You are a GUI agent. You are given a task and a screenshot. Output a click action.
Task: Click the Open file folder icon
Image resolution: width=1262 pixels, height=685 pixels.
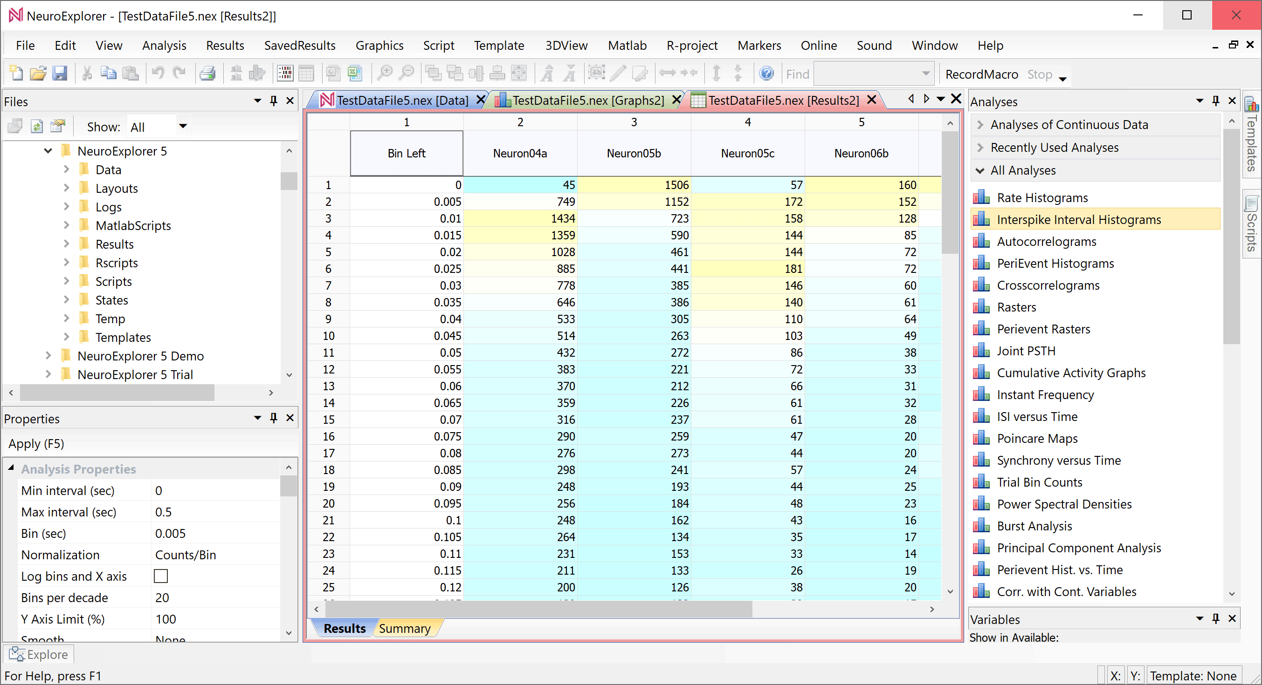click(x=38, y=74)
